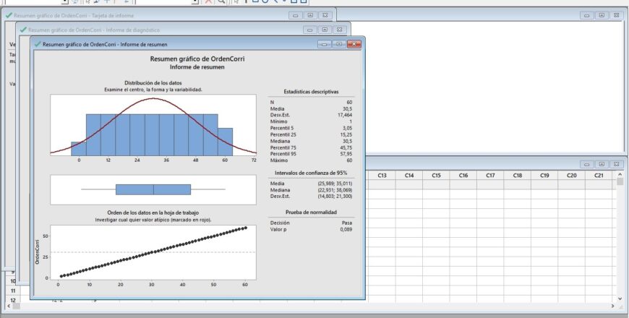Screen dimensions: 629x318
Task: Click the Media interval (25,989; 35,011)
Action: [x=335, y=184]
